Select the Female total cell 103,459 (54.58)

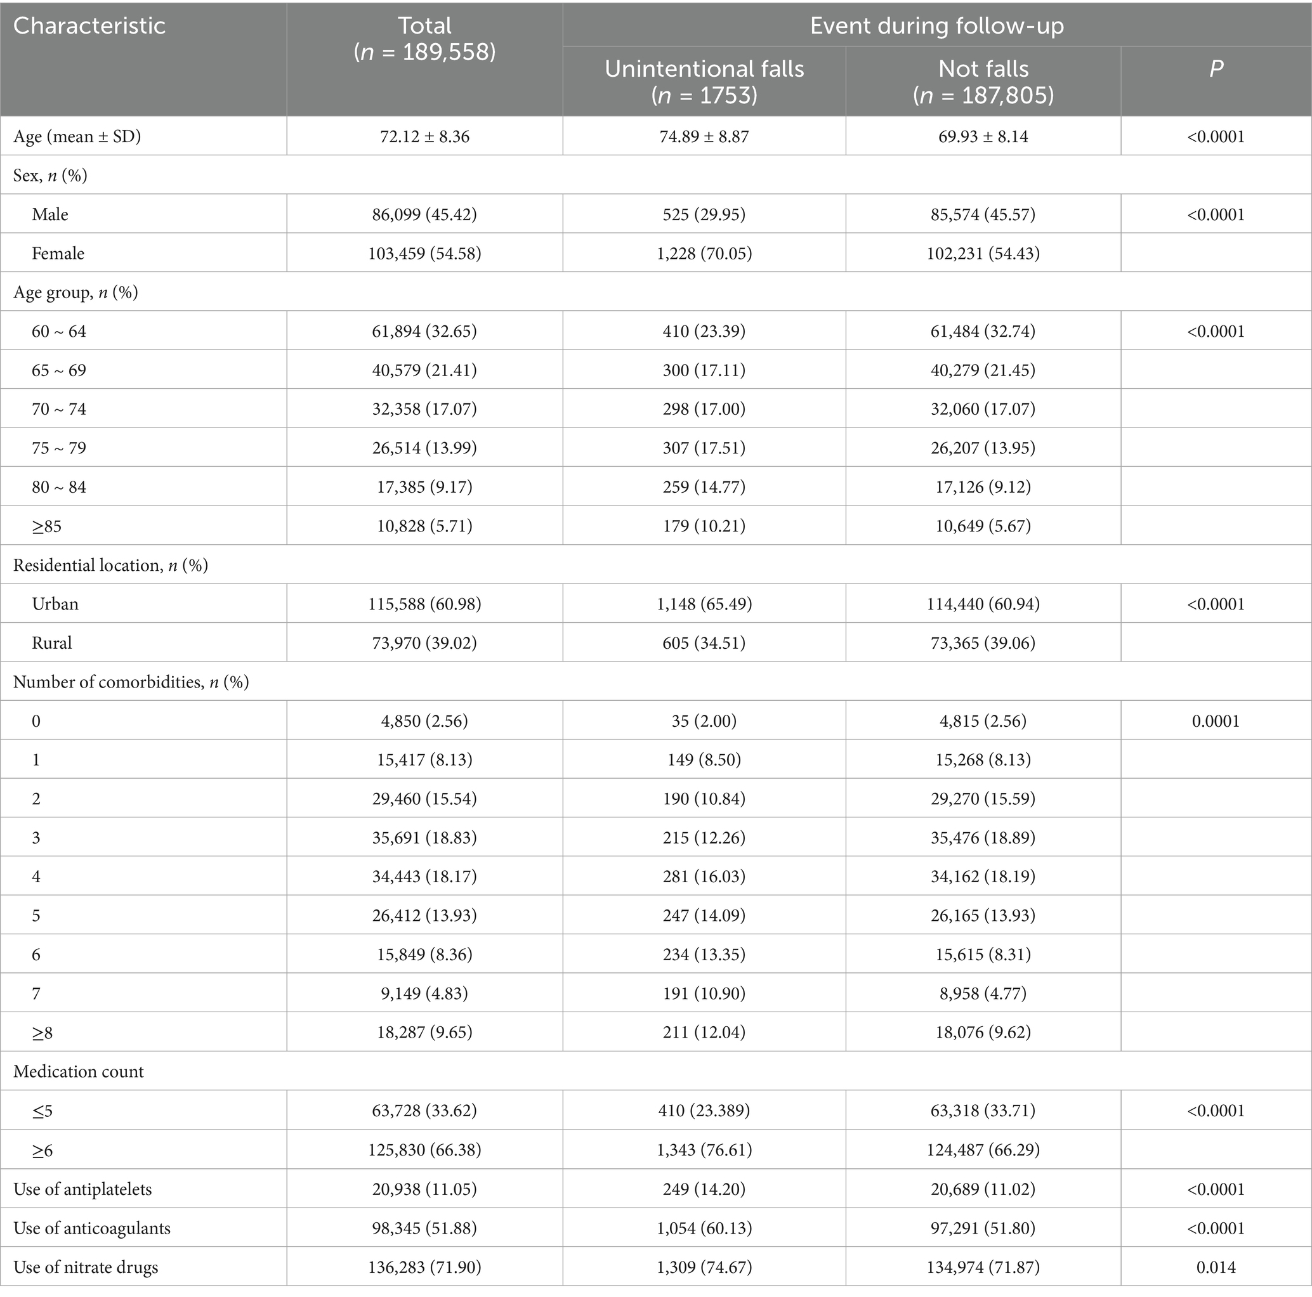tap(424, 254)
